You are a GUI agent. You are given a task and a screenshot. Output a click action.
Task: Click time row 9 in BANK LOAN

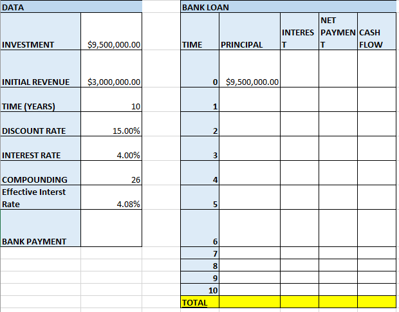coord(199,277)
